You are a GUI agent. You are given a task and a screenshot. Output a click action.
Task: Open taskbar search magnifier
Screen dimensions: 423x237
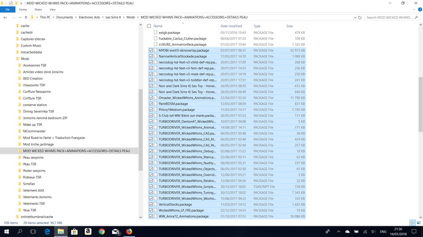point(20,231)
